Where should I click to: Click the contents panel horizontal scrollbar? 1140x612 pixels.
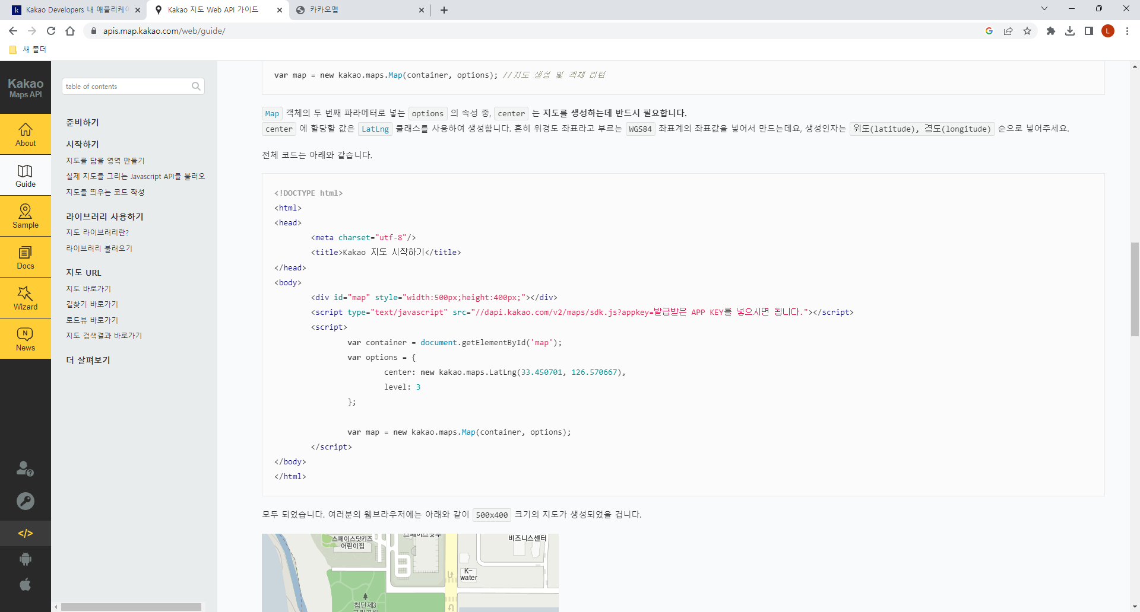point(131,607)
